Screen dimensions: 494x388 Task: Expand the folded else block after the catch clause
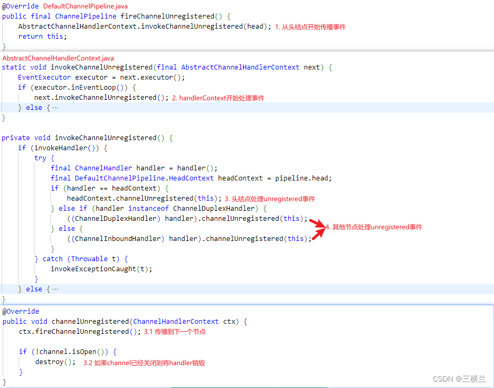tap(55, 289)
